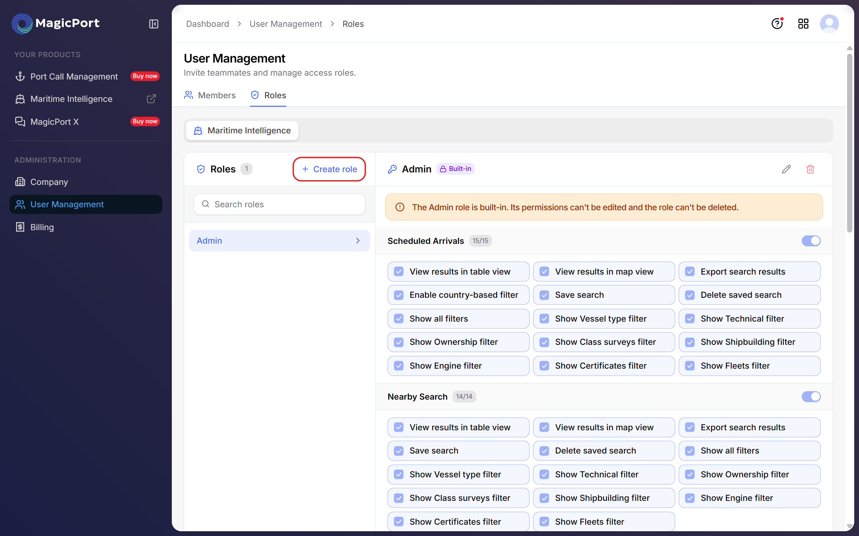Click the search magnifier icon in roles
The width and height of the screenshot is (859, 536).
point(206,204)
